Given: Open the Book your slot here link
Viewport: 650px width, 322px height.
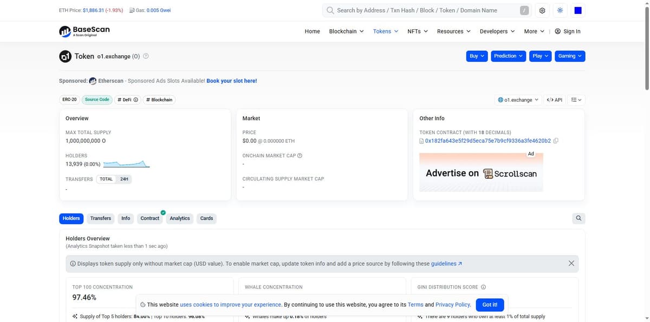Looking at the screenshot, I should [232, 81].
